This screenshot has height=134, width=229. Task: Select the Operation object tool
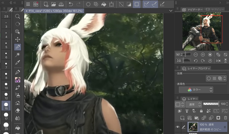tap(17, 32)
